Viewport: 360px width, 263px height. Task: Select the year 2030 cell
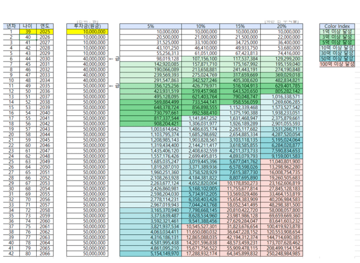(45, 59)
